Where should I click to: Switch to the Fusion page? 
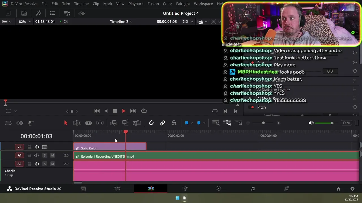185,189
